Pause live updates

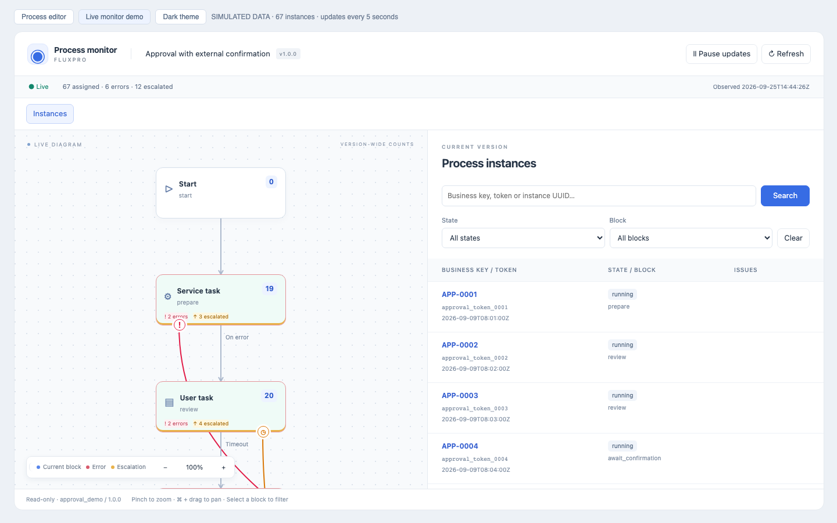721,54
